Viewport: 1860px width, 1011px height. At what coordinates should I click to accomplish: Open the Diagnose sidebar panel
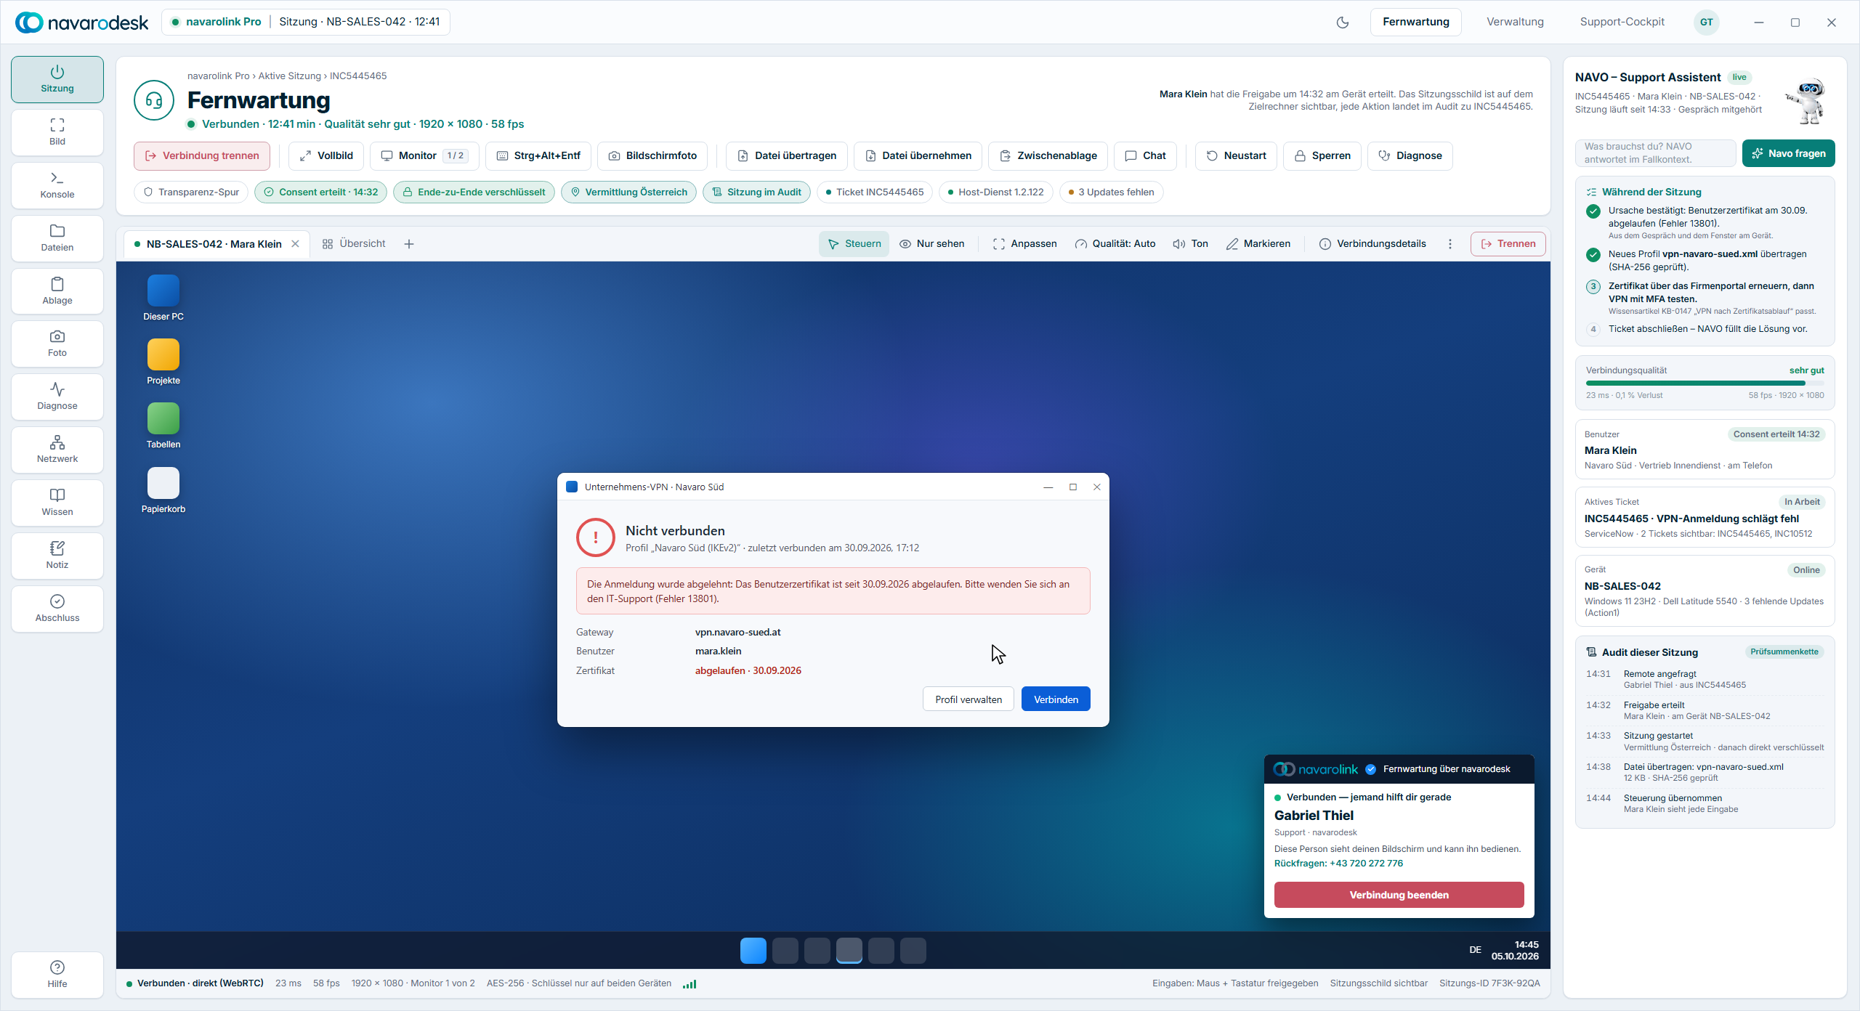tap(57, 397)
